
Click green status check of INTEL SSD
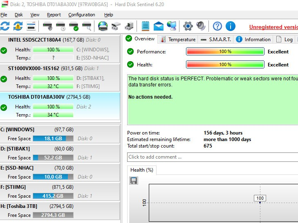4,51
